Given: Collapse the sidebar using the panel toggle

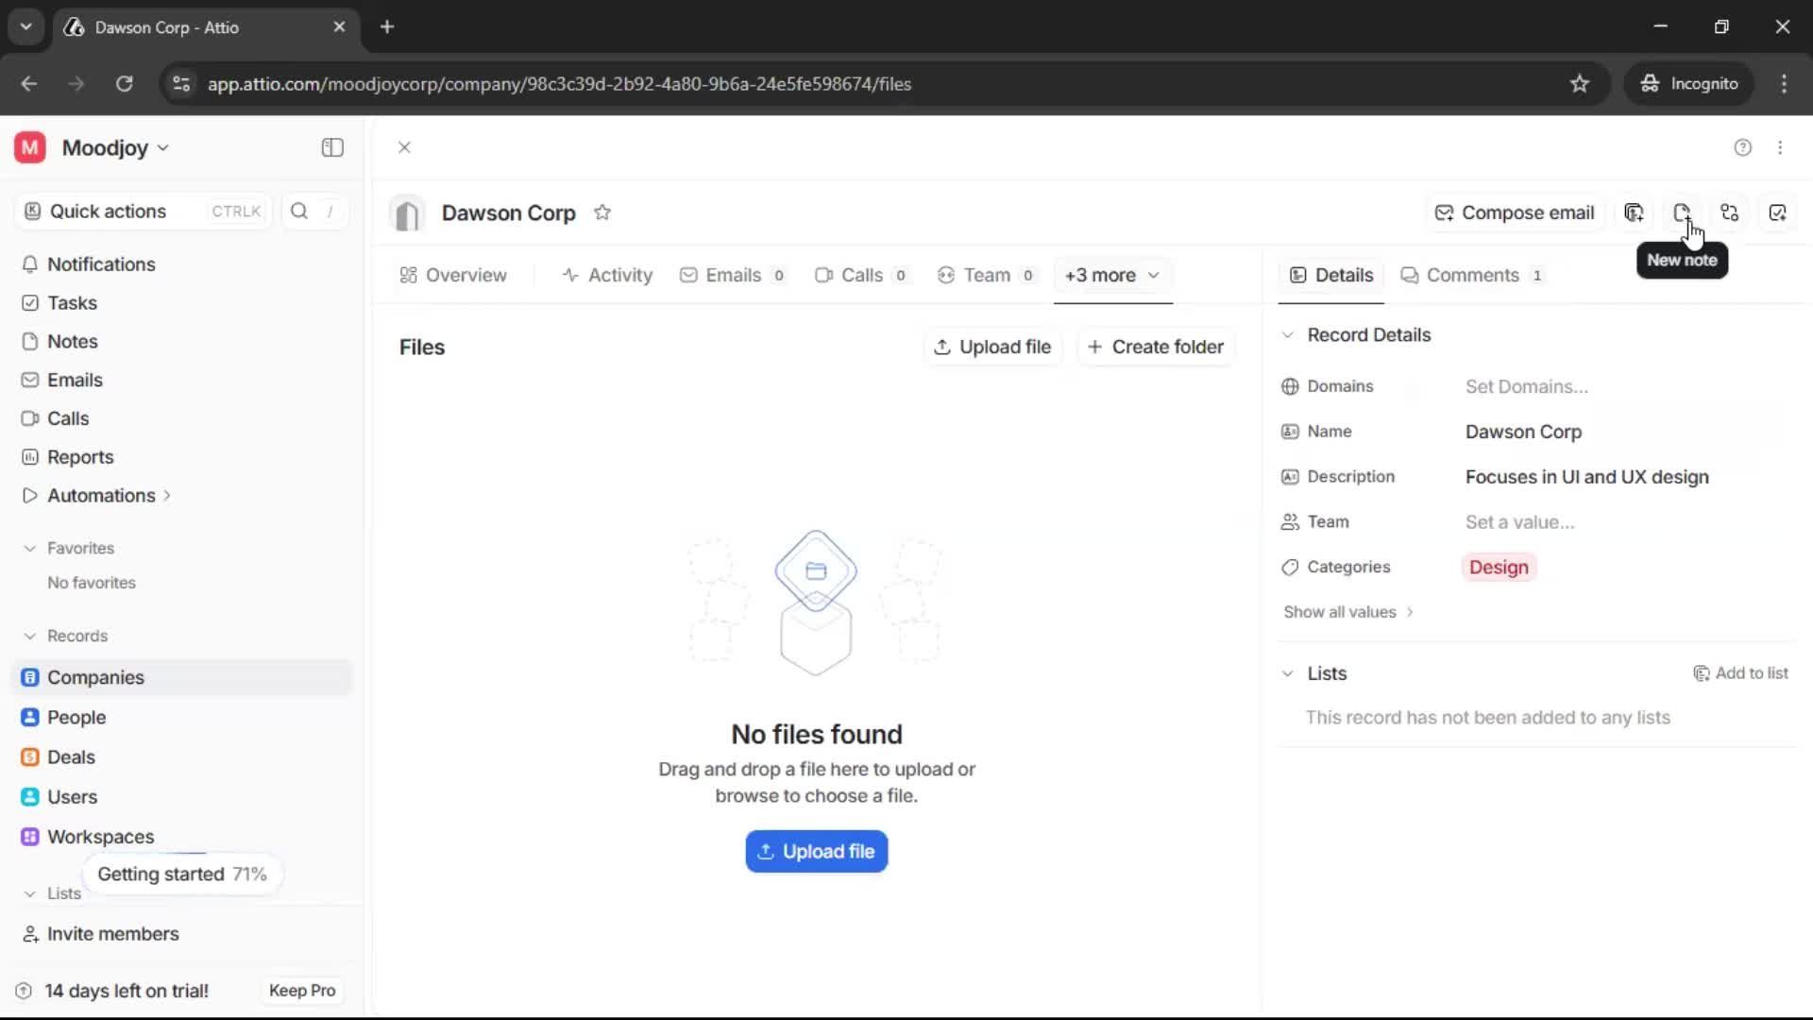Looking at the screenshot, I should (x=331, y=147).
